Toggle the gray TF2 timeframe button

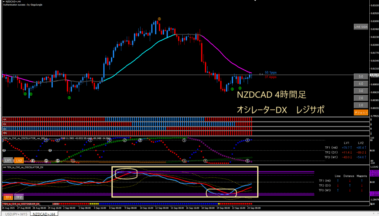tap(19, 197)
